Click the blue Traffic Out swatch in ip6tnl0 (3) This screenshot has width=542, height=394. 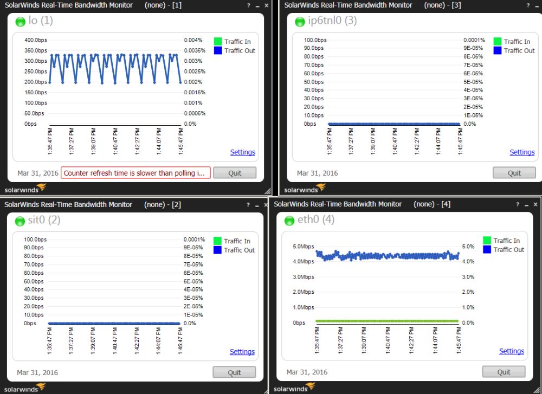[x=498, y=50]
